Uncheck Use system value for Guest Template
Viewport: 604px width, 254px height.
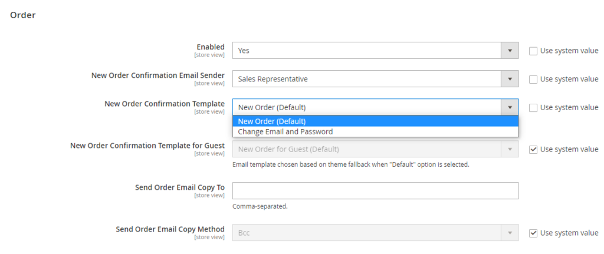(x=533, y=149)
